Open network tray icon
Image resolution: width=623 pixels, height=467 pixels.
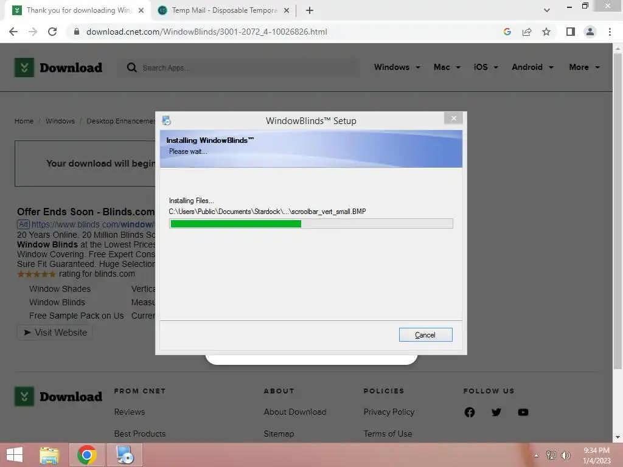point(551,455)
